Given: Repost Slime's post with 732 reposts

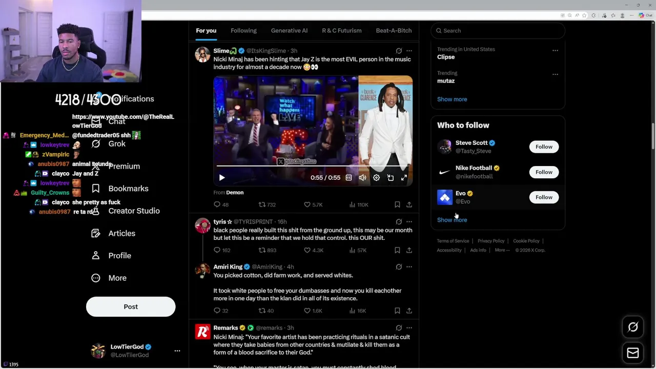Looking at the screenshot, I should point(266,204).
